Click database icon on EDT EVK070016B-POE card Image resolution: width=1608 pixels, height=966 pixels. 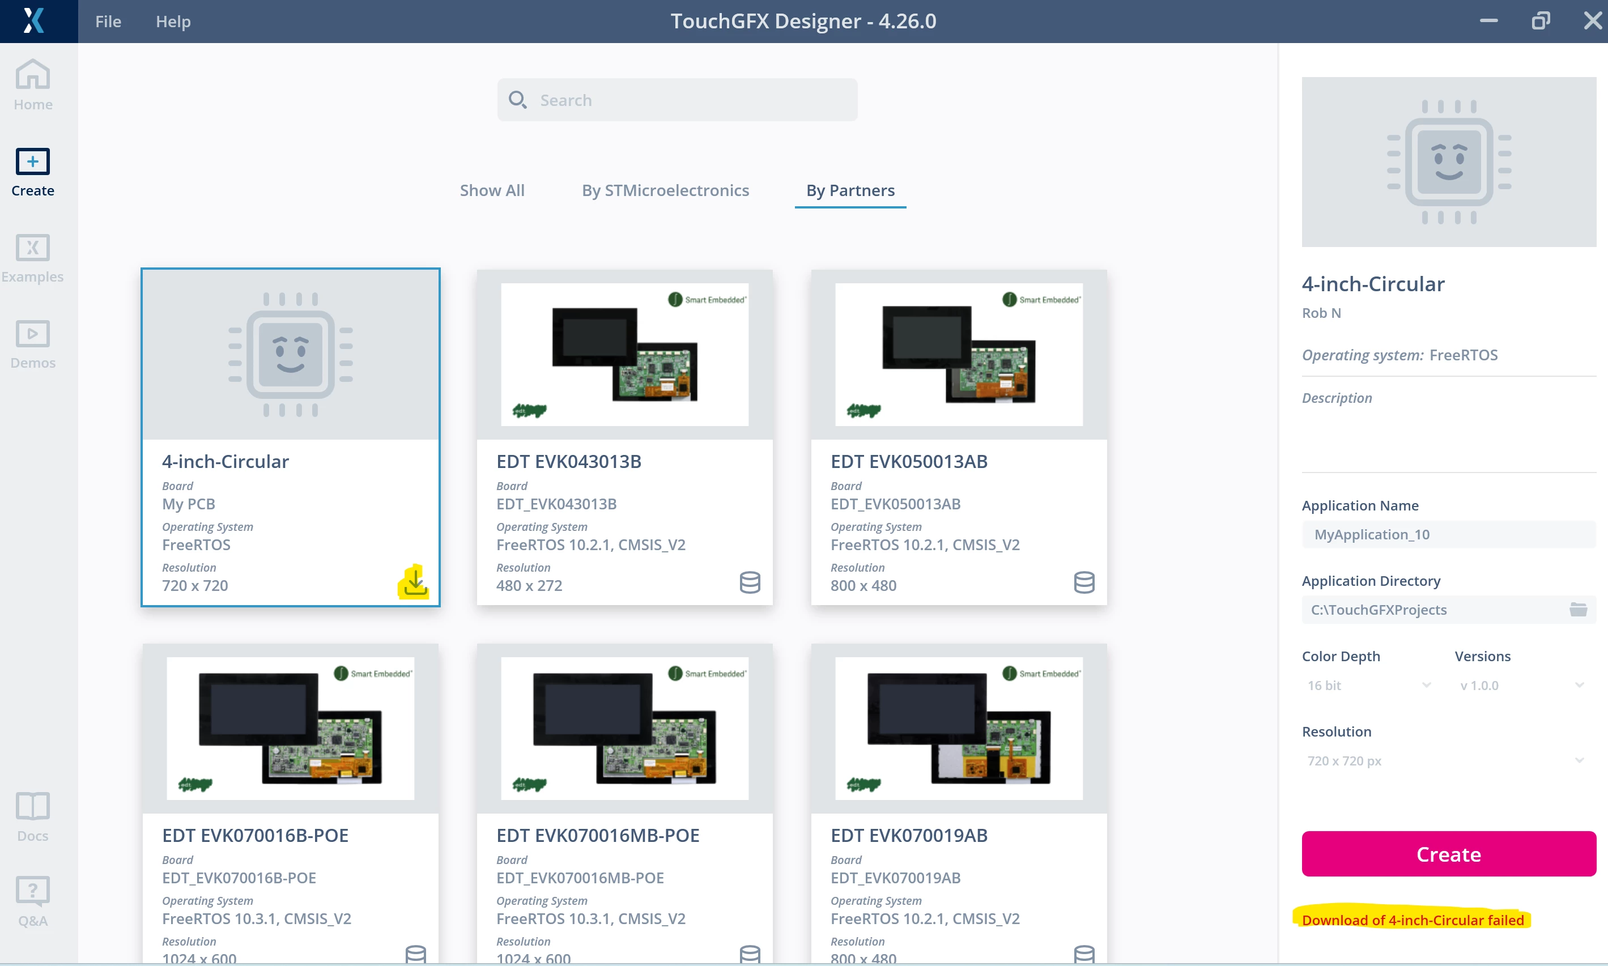[x=416, y=954]
